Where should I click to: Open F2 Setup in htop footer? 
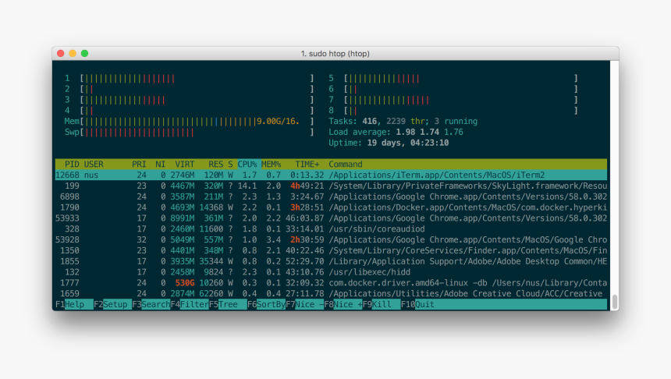point(112,304)
